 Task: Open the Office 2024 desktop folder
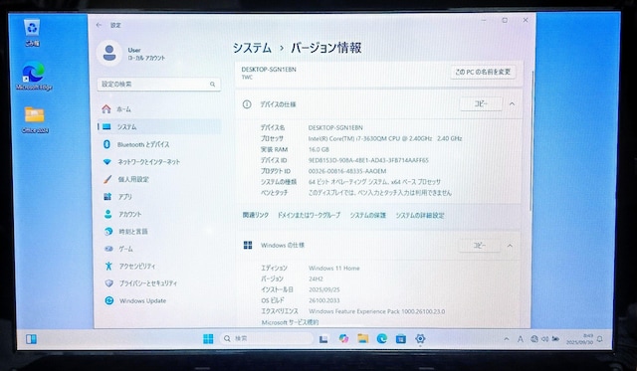tap(35, 119)
